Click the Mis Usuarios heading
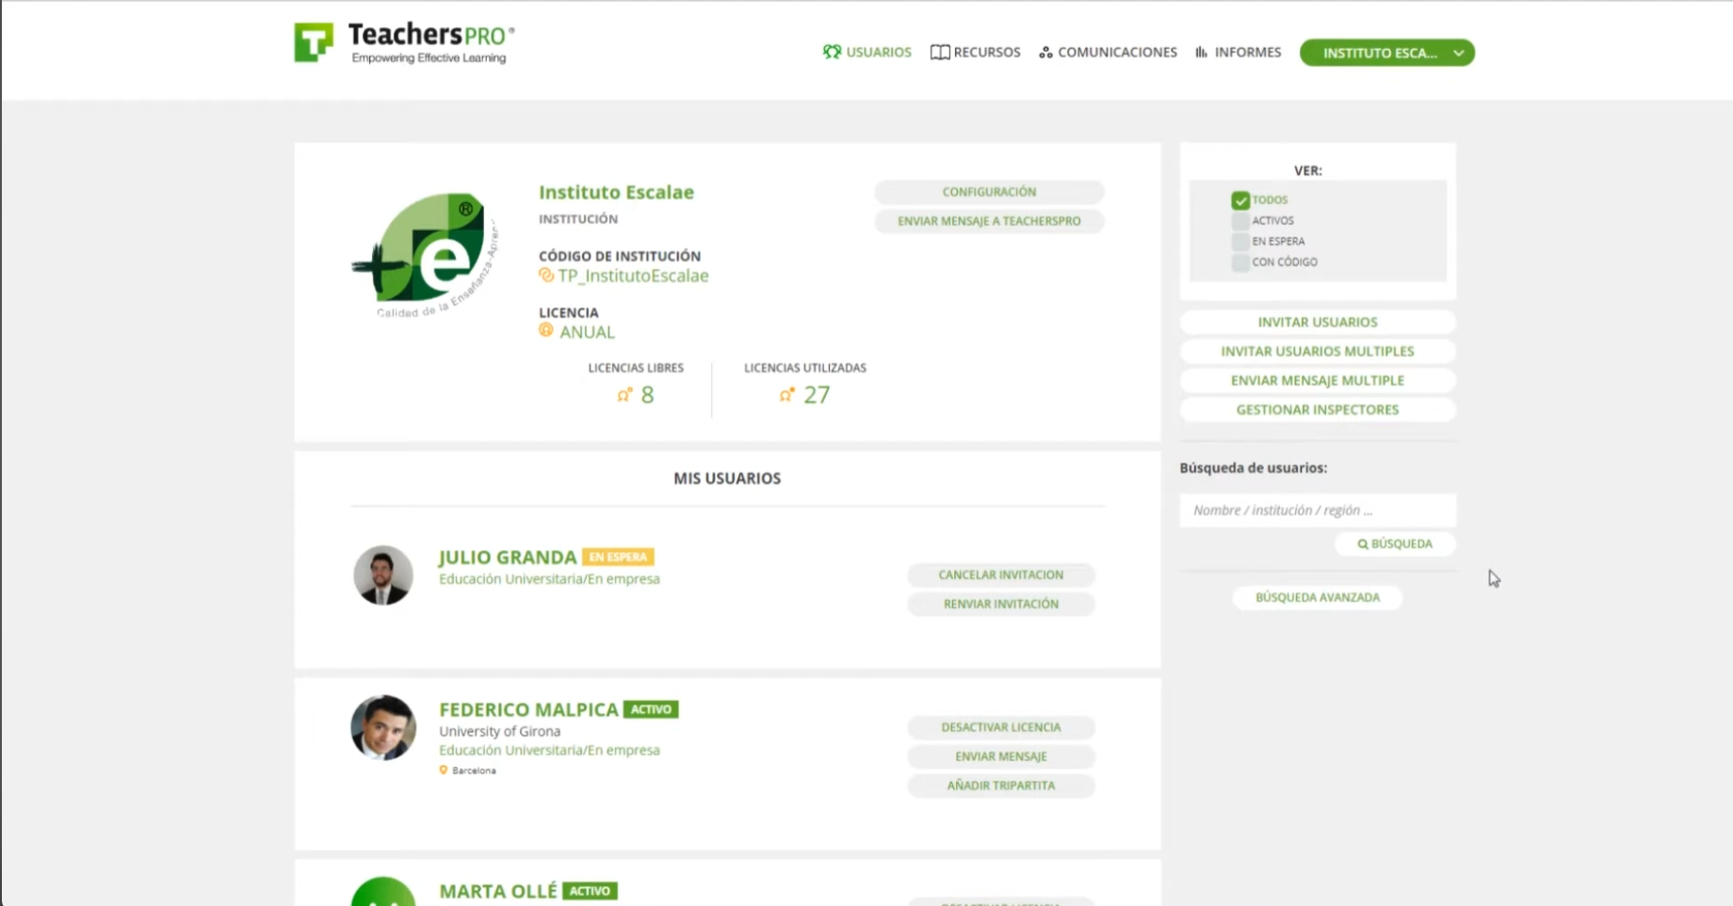 (727, 478)
